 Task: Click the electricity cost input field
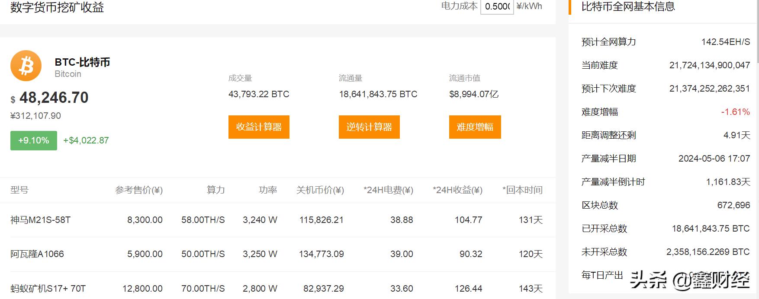point(497,6)
